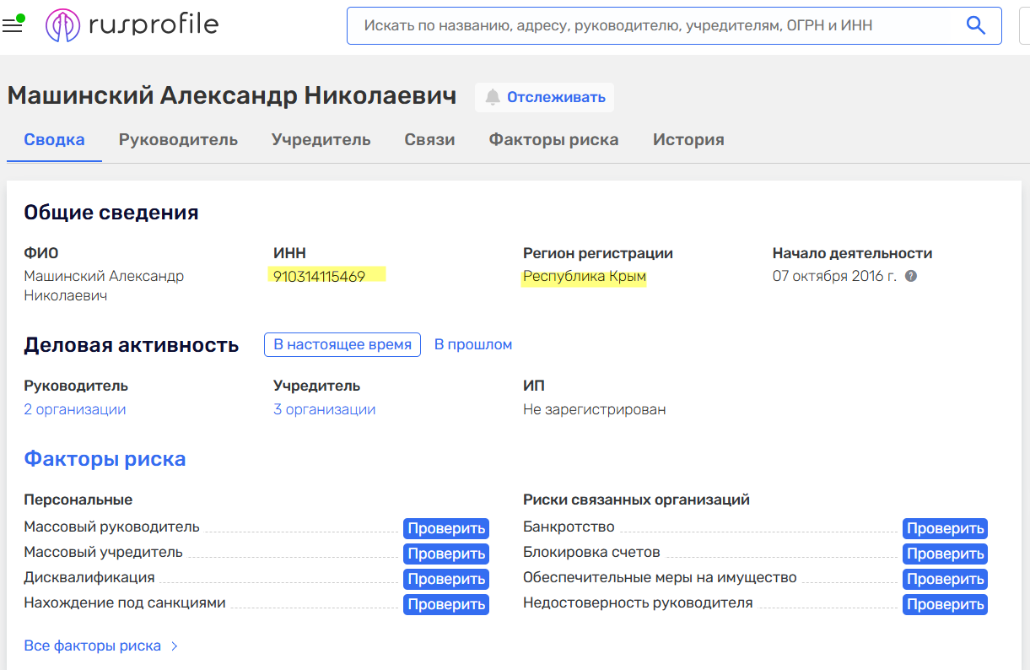
Task: Open the hamburger menu icon
Action: [12, 25]
